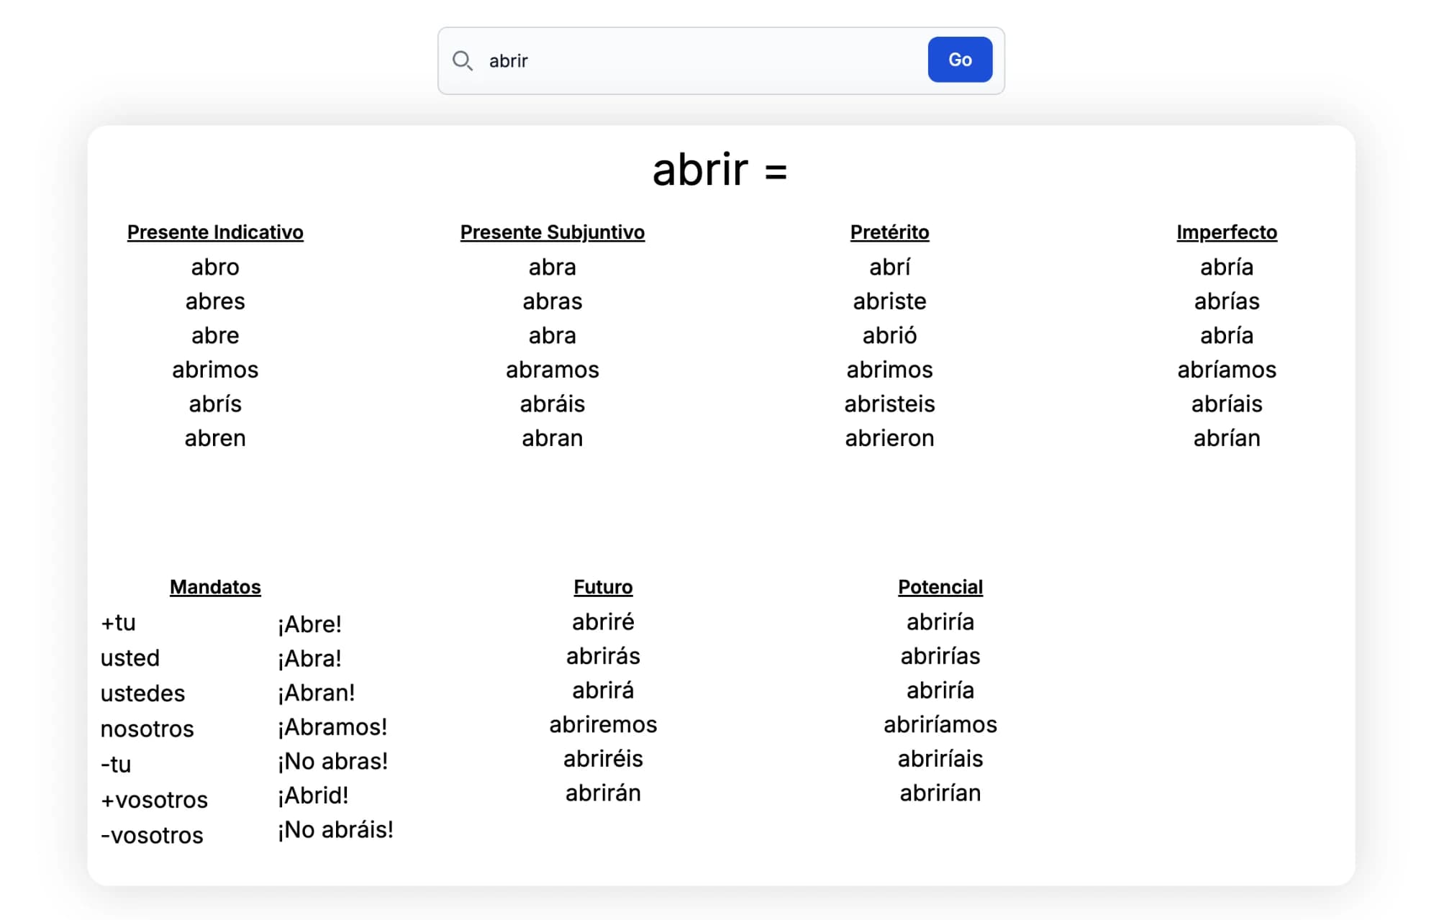Select the word "abrió"
This screenshot has width=1439, height=920.
coord(890,335)
